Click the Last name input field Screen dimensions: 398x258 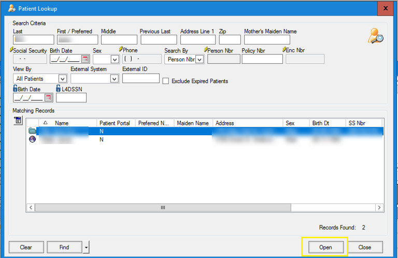pos(34,39)
